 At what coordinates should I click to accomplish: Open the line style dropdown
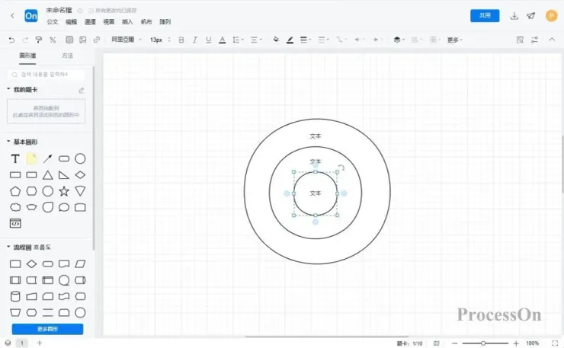pos(323,40)
